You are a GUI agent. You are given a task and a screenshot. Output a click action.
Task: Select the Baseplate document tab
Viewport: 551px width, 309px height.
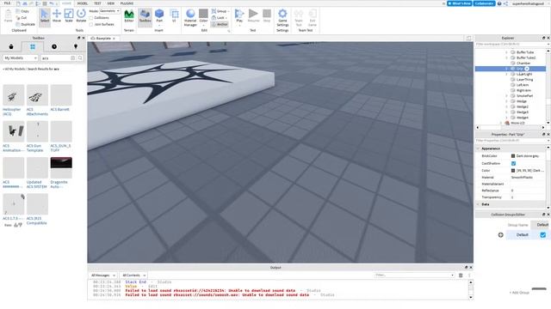(x=103, y=38)
